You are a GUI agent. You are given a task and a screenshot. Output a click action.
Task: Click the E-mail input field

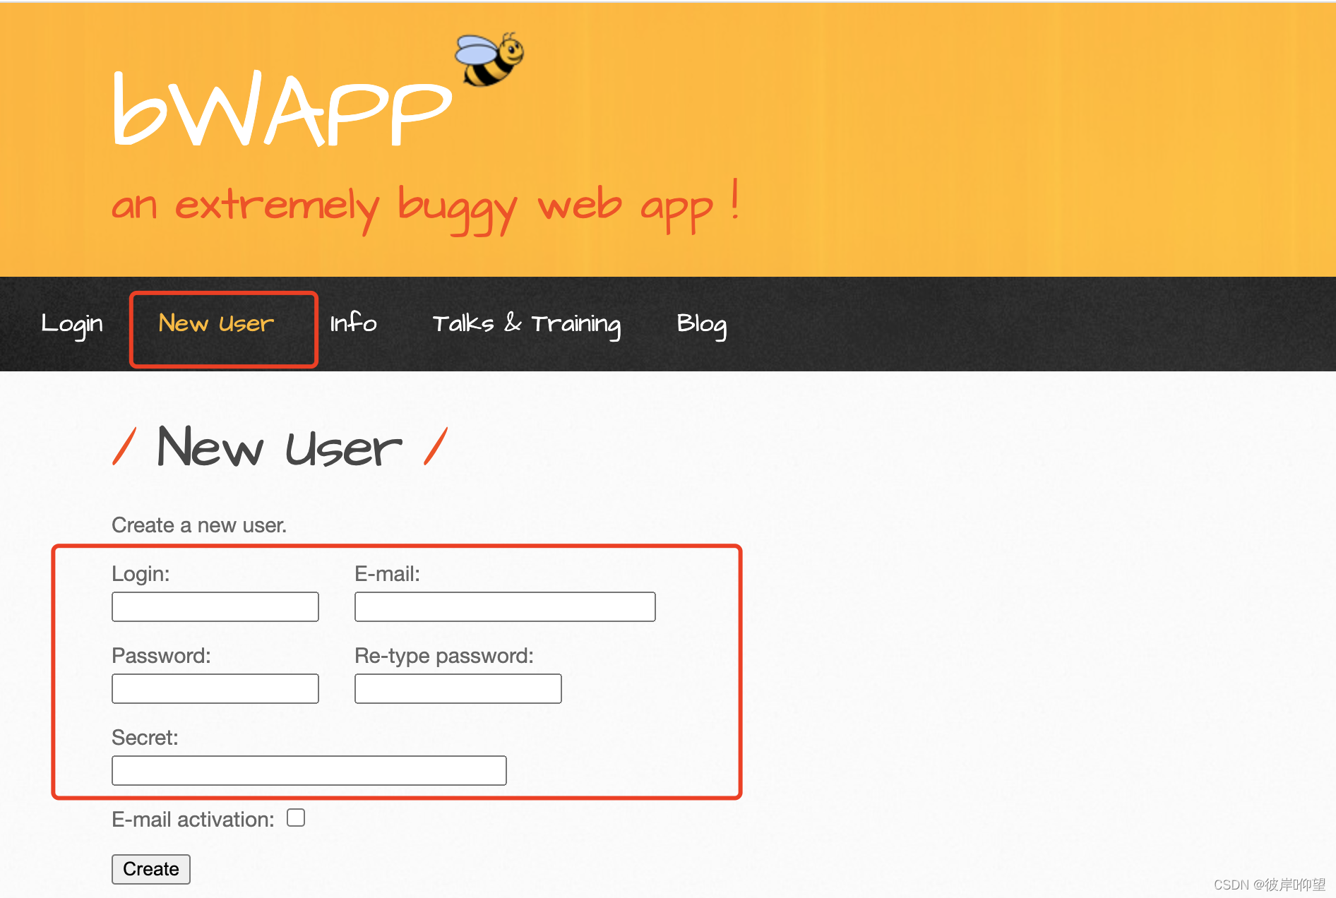click(504, 606)
